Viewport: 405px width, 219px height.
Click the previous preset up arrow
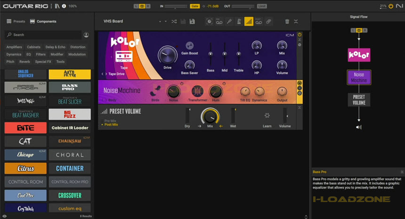pos(160,22)
